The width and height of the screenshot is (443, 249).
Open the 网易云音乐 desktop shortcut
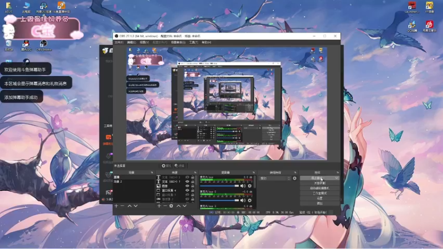tap(430, 26)
